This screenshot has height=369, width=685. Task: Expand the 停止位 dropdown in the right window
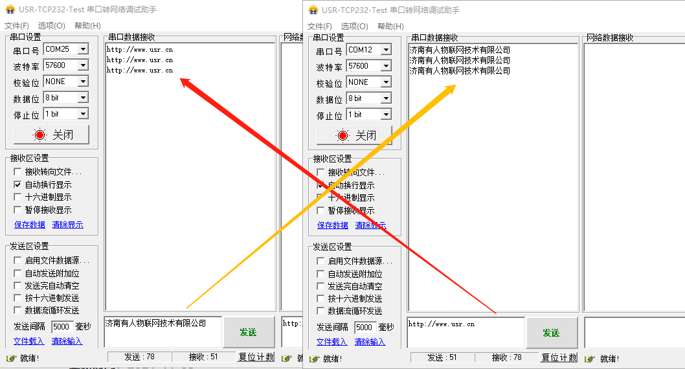pos(385,115)
